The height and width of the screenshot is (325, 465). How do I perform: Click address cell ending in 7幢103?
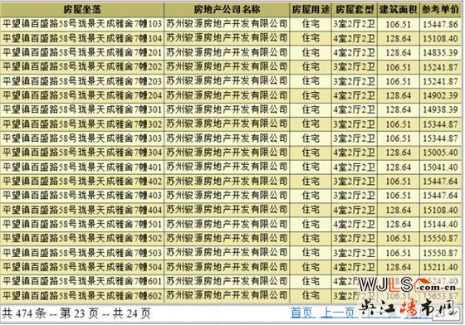click(82, 24)
